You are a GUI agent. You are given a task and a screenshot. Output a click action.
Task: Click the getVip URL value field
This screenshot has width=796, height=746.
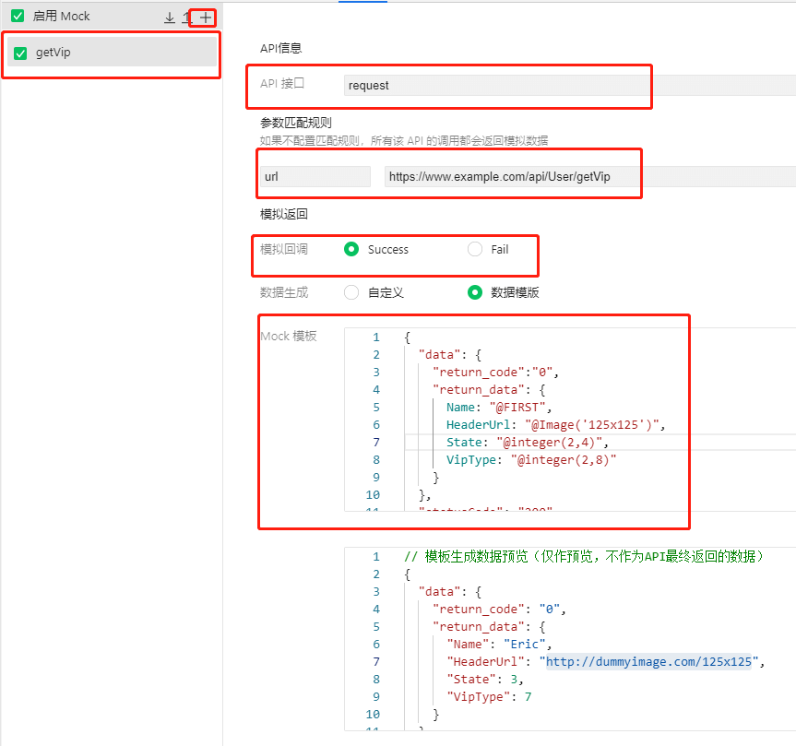[x=590, y=177]
